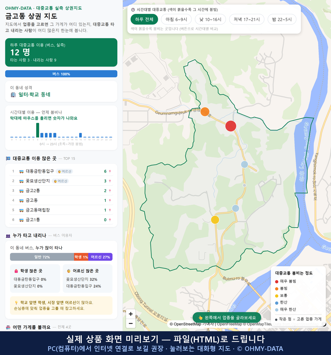Click the bus icon beside 금고2통
The width and height of the screenshot is (331, 355).
[22, 191]
